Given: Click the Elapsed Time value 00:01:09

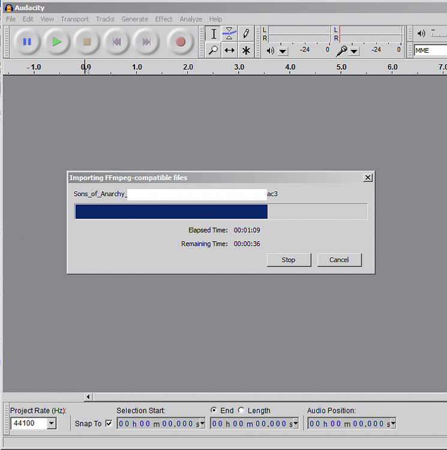Looking at the screenshot, I should (247, 230).
